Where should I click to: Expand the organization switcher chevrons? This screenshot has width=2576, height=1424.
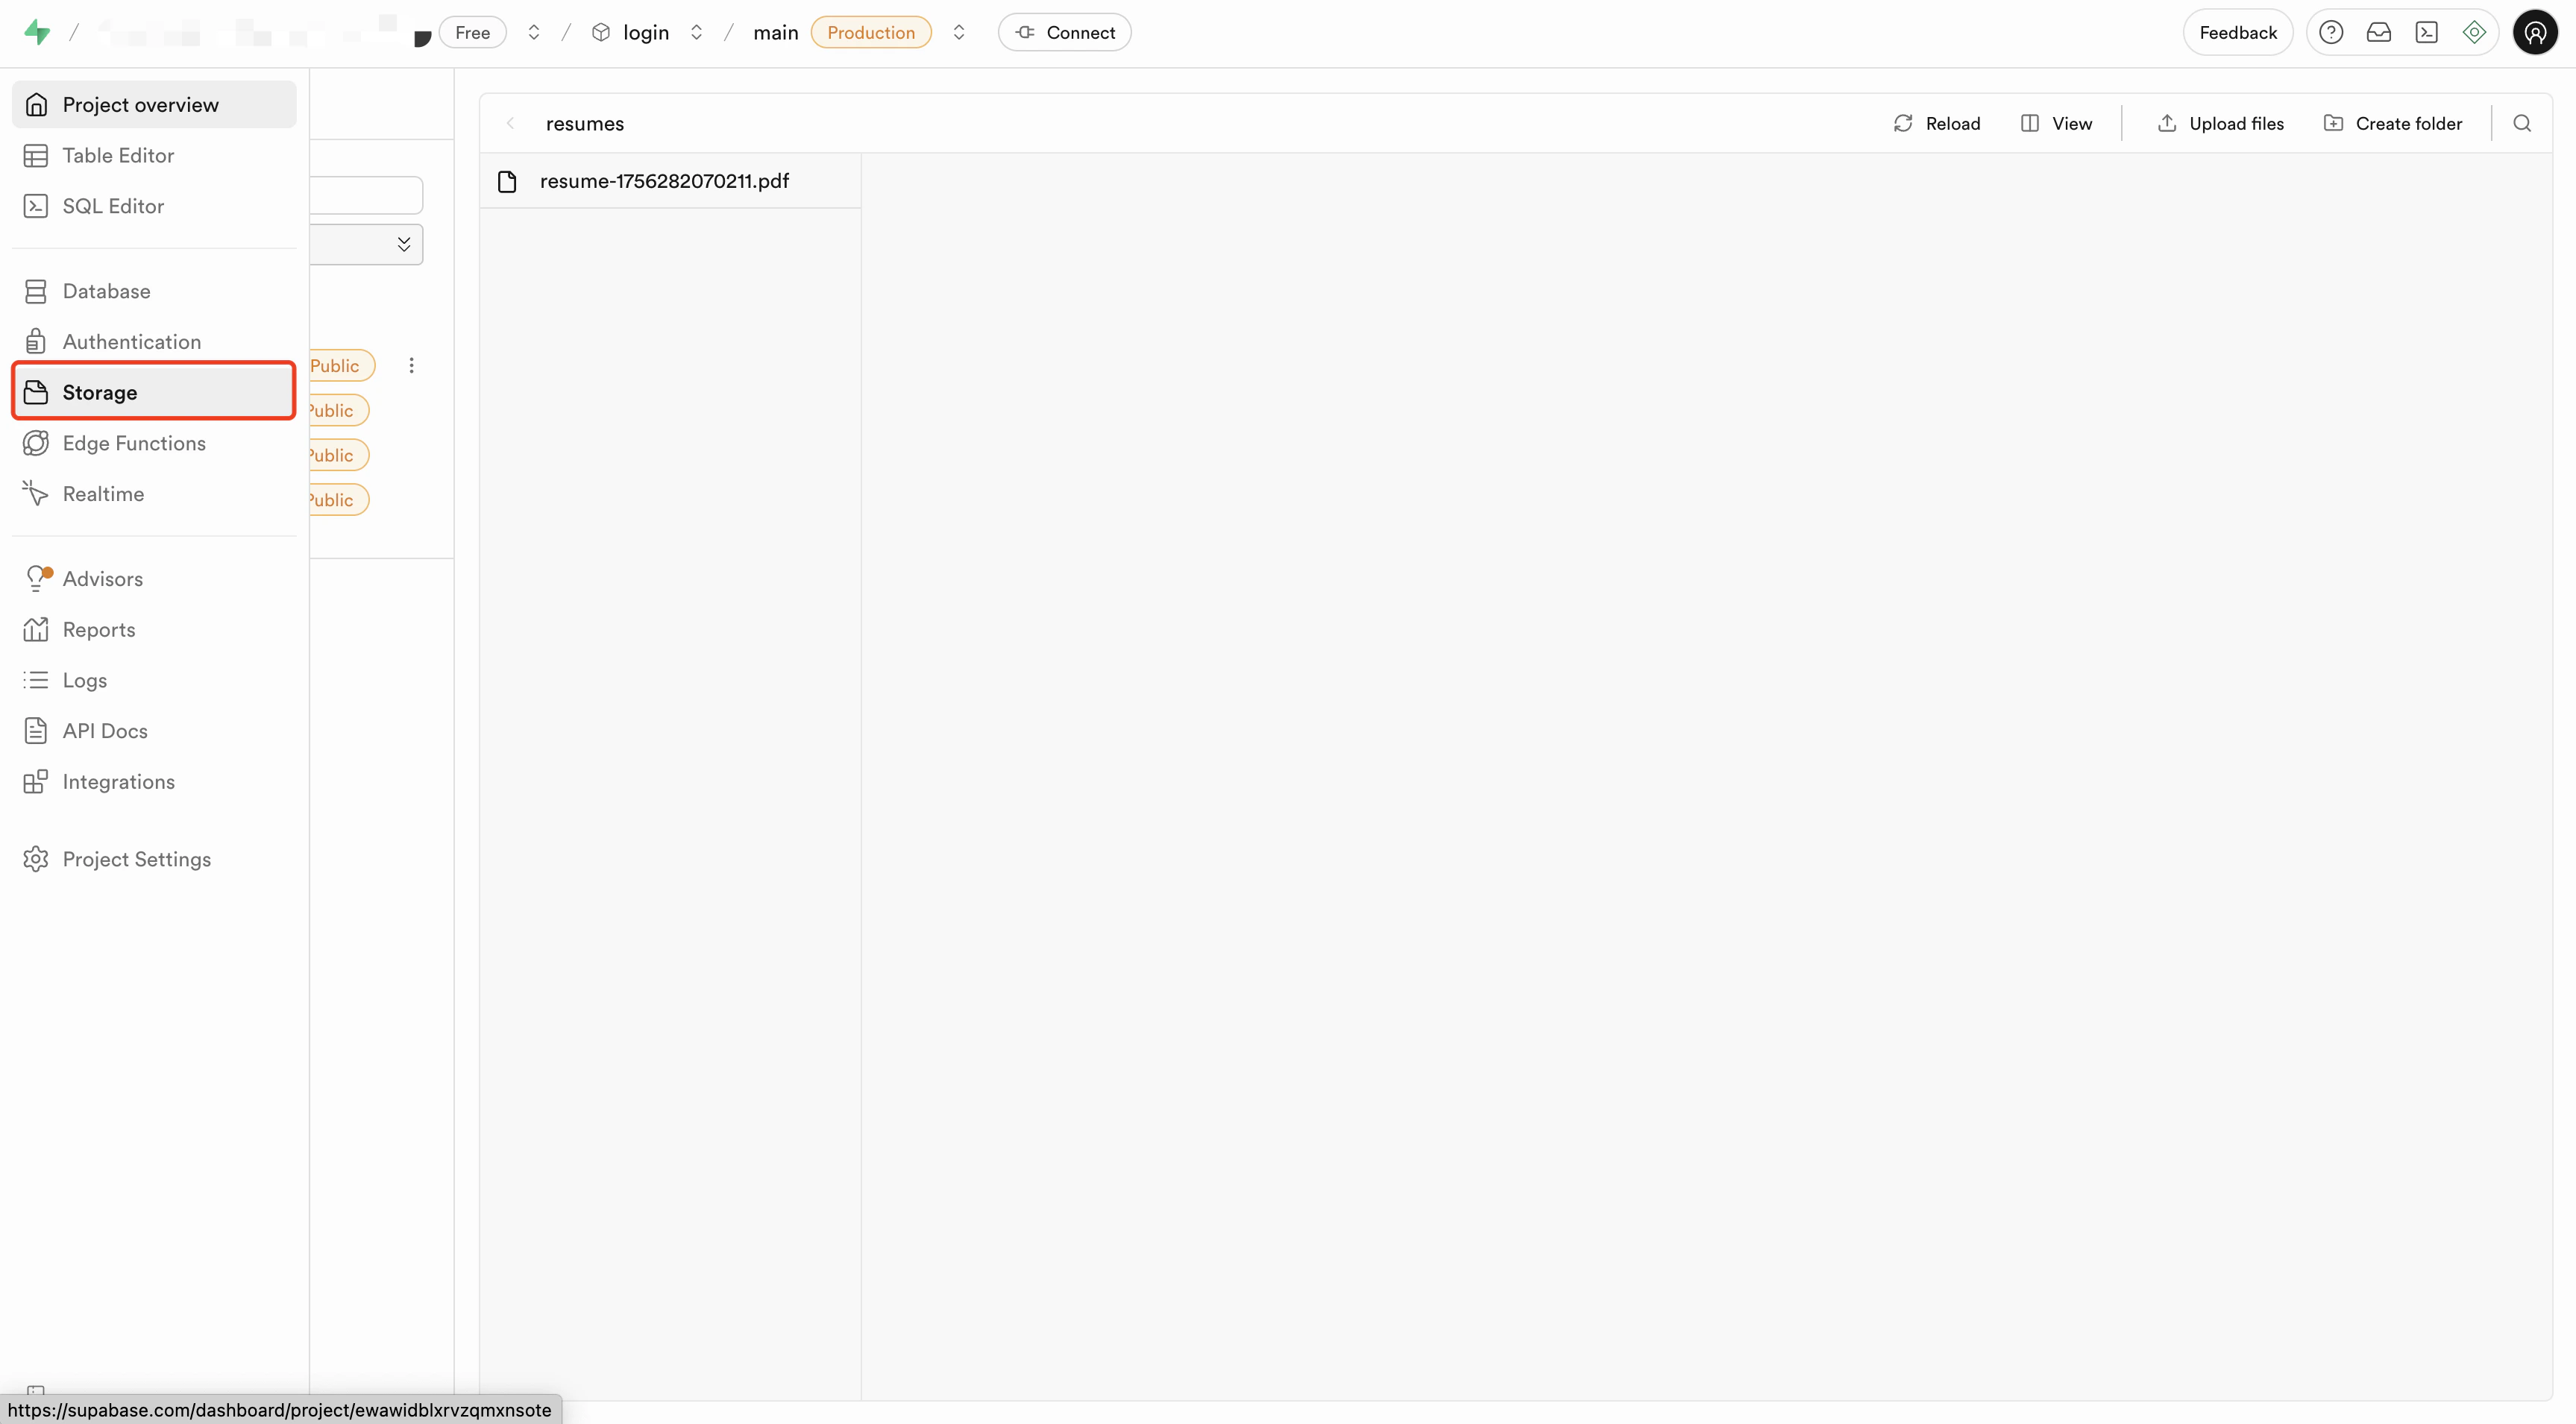pyautogui.click(x=534, y=32)
